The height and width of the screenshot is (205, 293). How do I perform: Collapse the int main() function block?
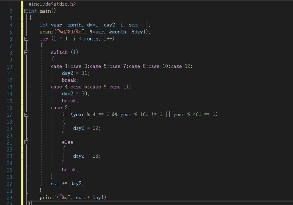coord(26,11)
